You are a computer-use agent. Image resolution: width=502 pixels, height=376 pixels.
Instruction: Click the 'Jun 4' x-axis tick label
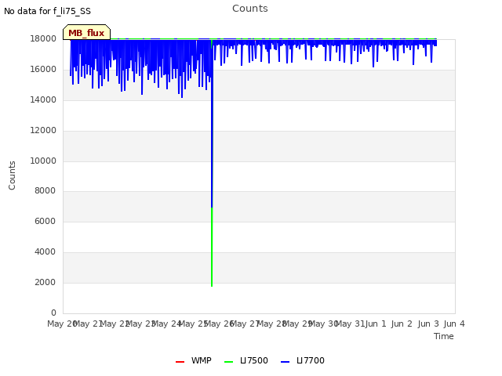click(x=454, y=324)
